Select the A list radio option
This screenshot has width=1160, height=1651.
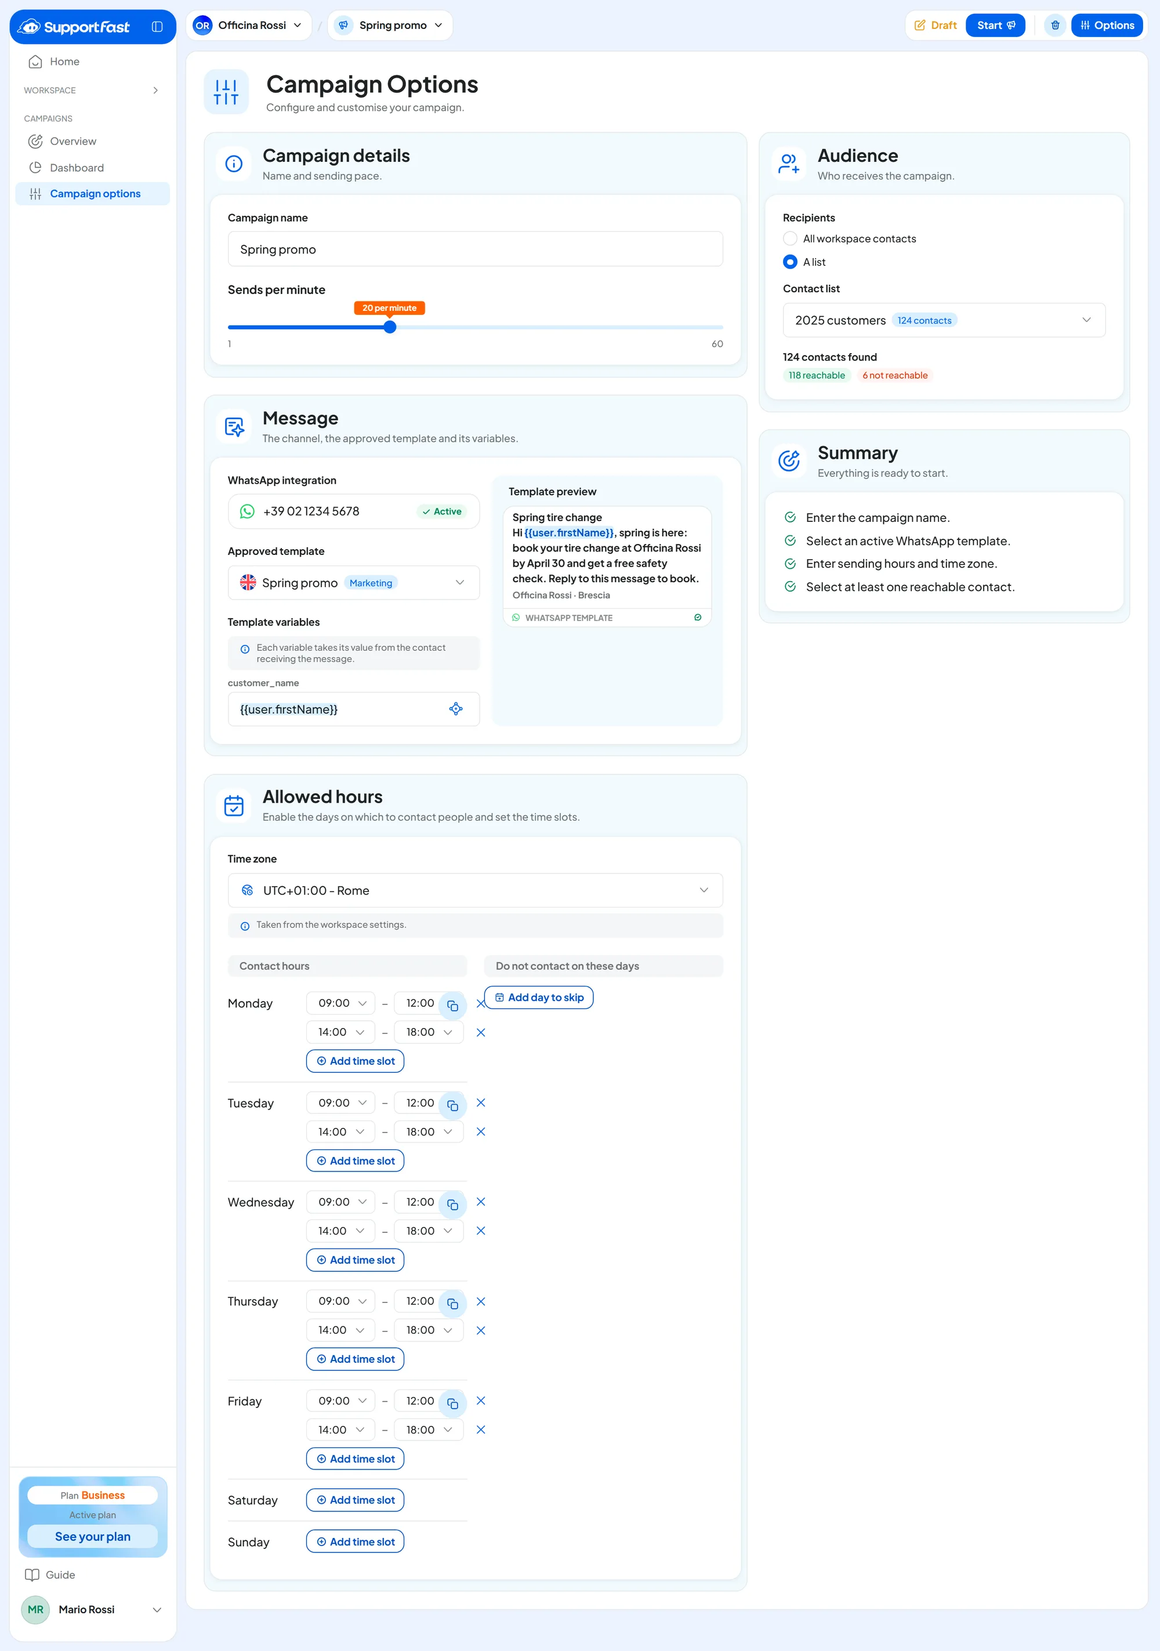(x=789, y=262)
